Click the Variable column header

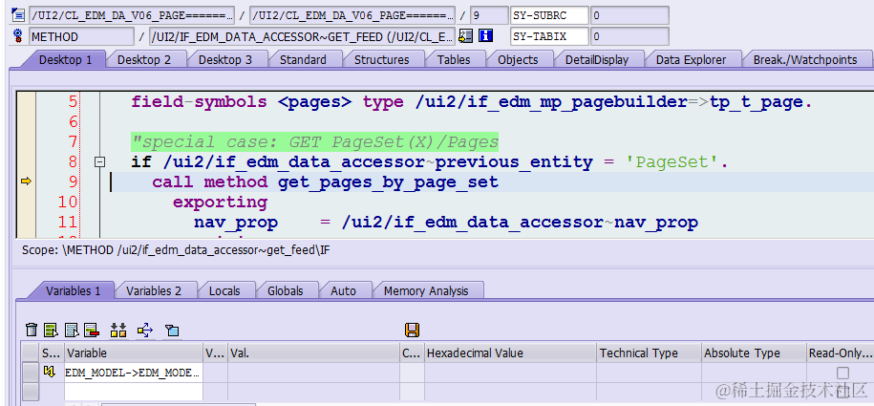(134, 353)
